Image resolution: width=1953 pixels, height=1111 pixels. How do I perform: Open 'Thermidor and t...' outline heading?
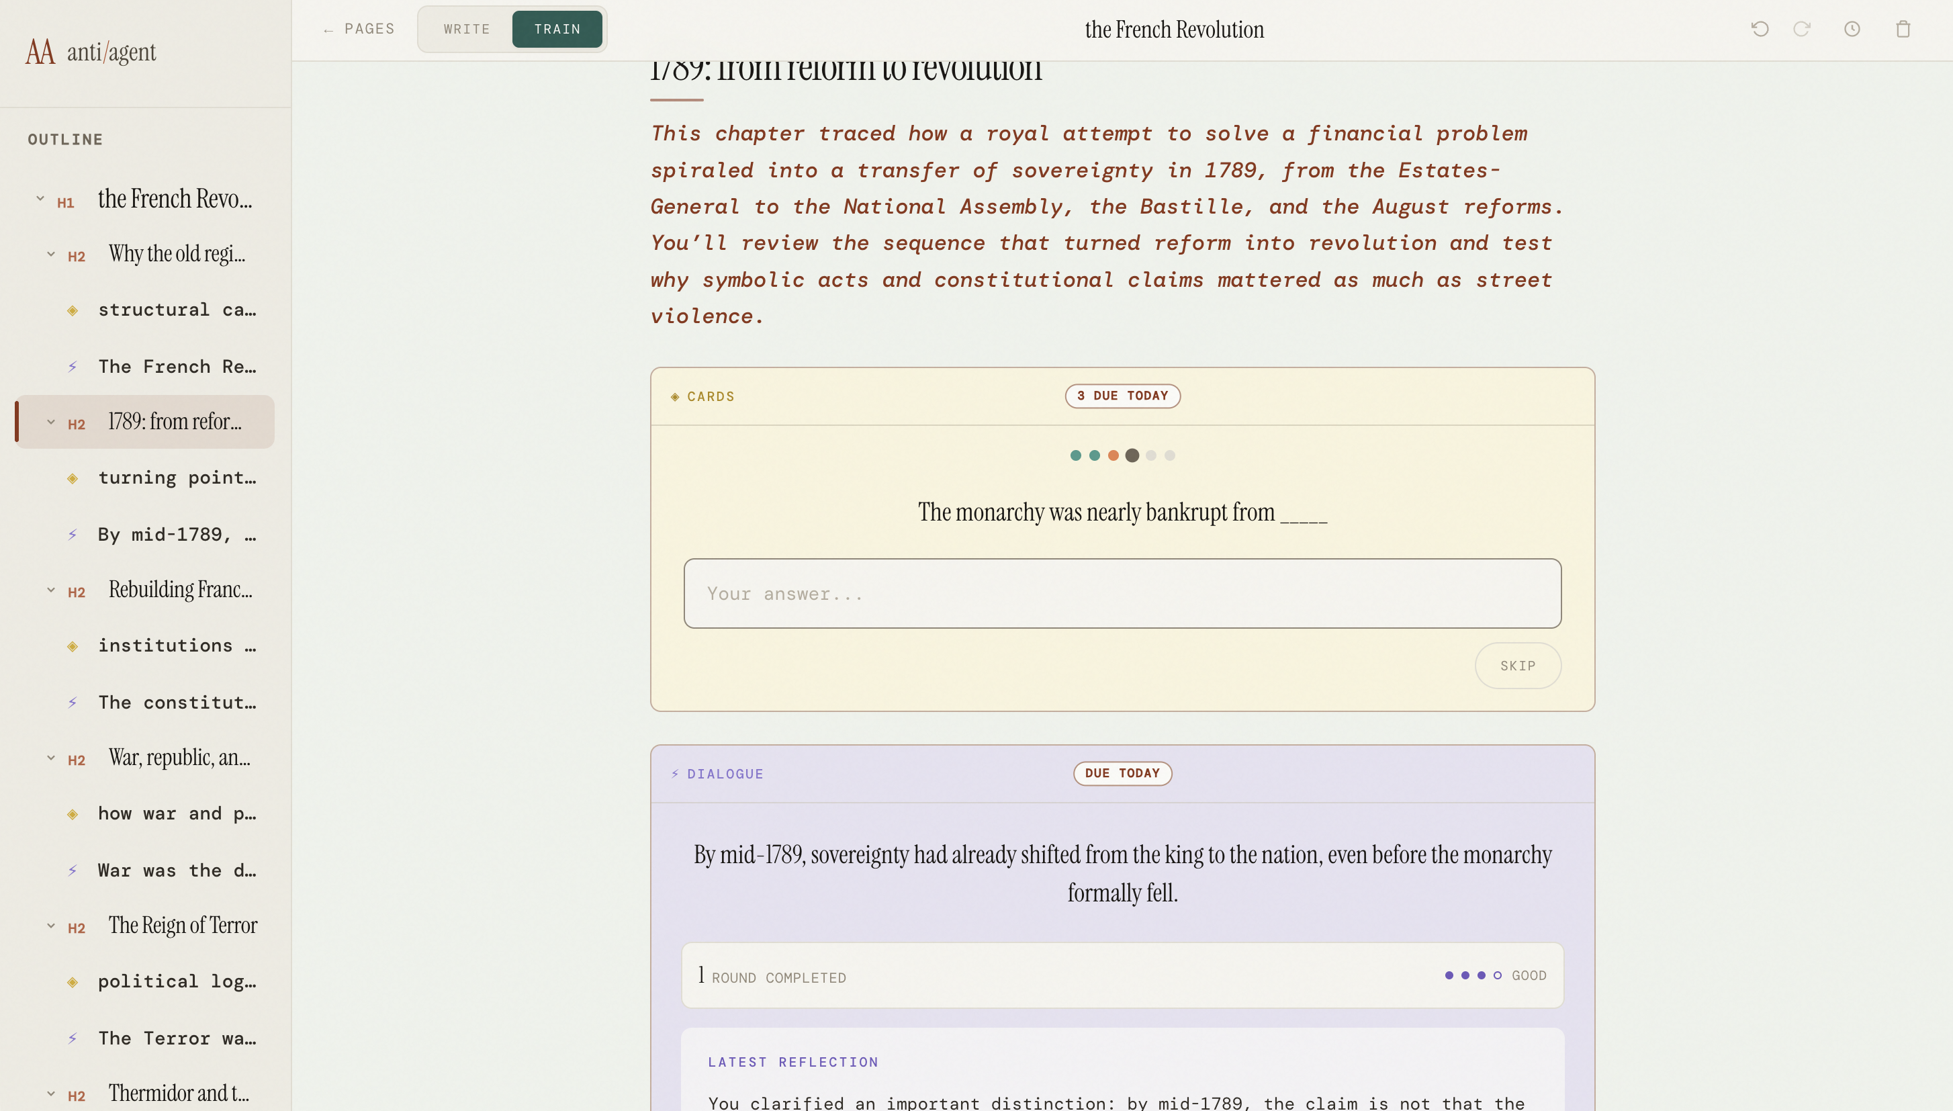pos(179,1094)
